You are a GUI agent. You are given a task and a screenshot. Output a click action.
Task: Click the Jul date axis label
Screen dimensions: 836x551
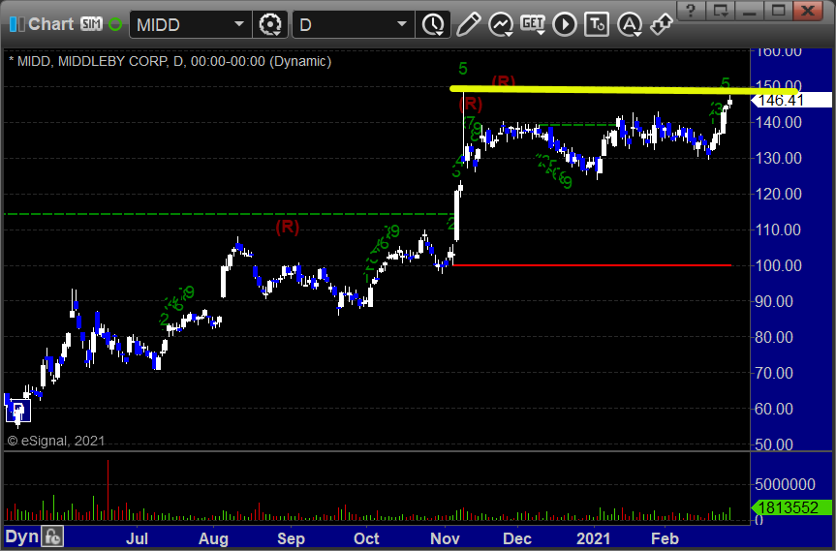137,538
